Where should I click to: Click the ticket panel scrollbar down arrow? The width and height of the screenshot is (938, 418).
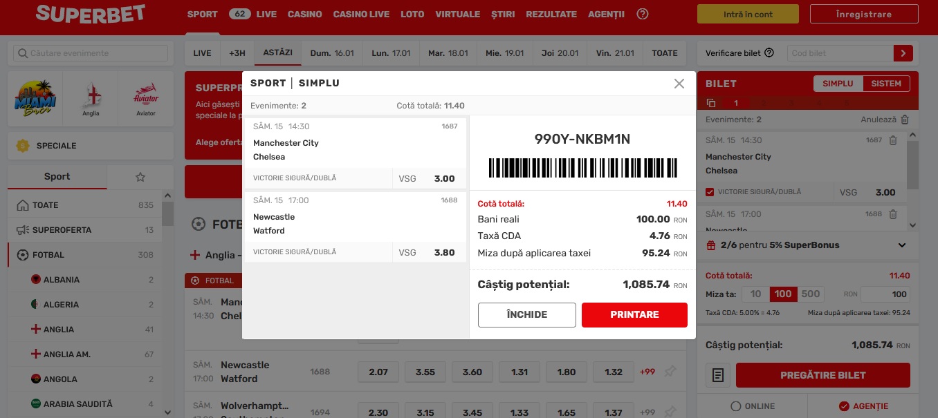click(912, 225)
